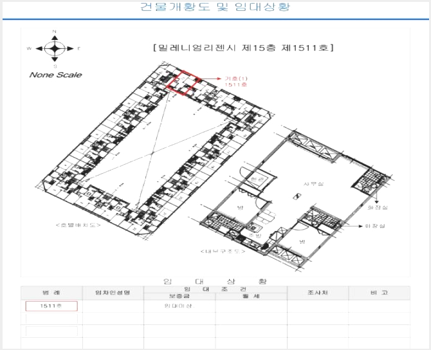This screenshot has height=350, width=431.
Task: Click the page title 건물개황도 및 임대상황
Action: click(x=215, y=7)
